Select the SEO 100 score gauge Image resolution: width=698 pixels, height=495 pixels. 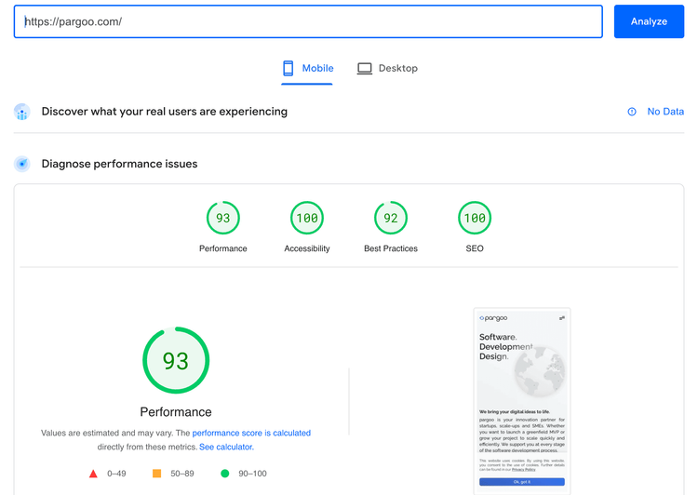click(475, 219)
